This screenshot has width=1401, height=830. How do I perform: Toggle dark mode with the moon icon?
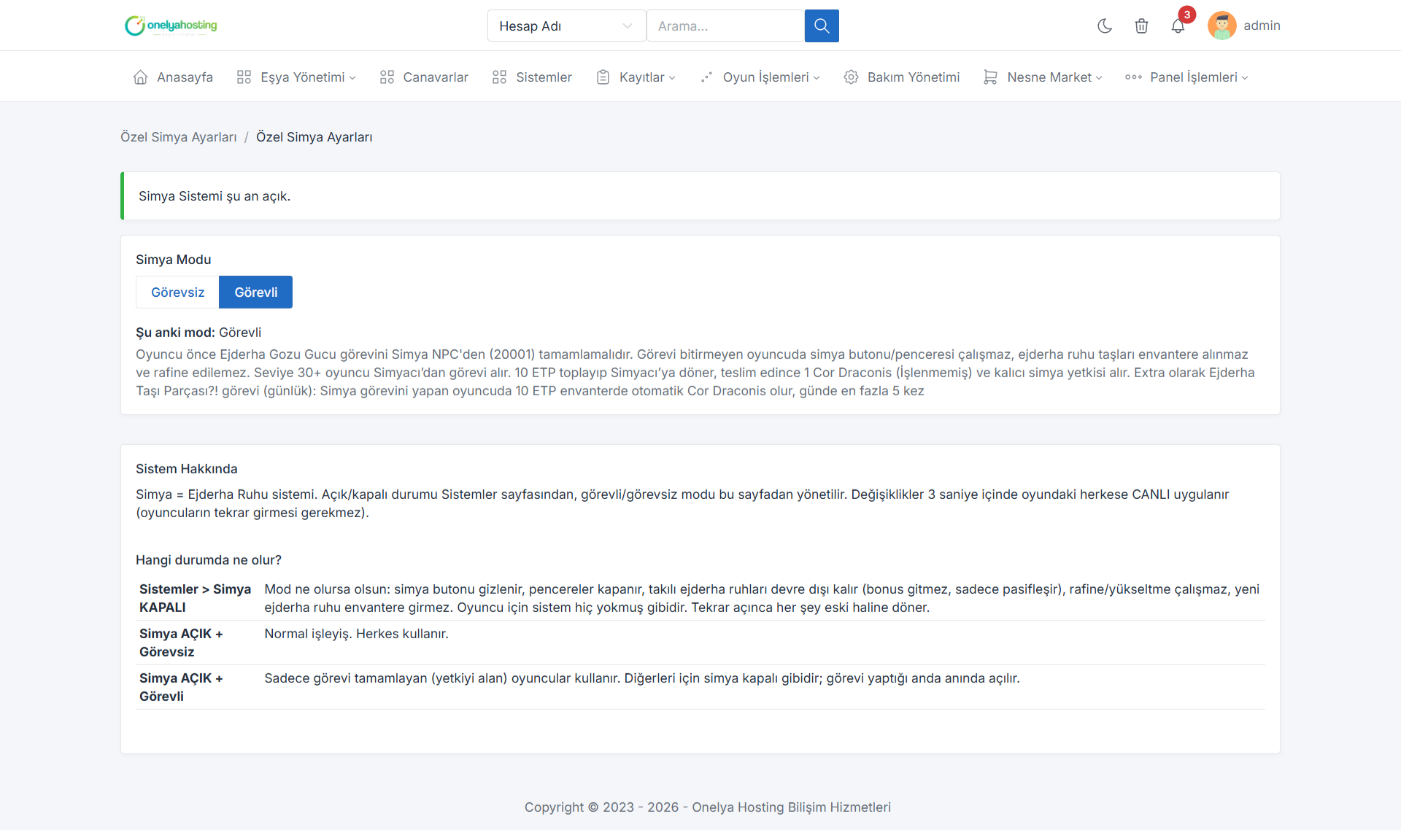tap(1105, 26)
